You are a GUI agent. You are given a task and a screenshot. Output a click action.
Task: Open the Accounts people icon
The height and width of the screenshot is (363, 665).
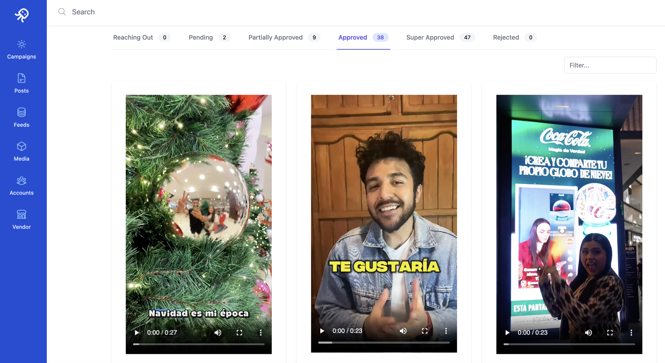pyautogui.click(x=22, y=181)
